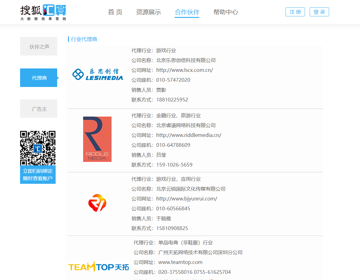Switch to 伙伴之声 sidebar tab
The height and width of the screenshot is (280, 360).
(39, 46)
